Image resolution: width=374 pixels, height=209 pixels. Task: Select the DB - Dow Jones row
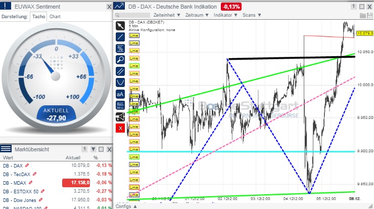point(56,200)
